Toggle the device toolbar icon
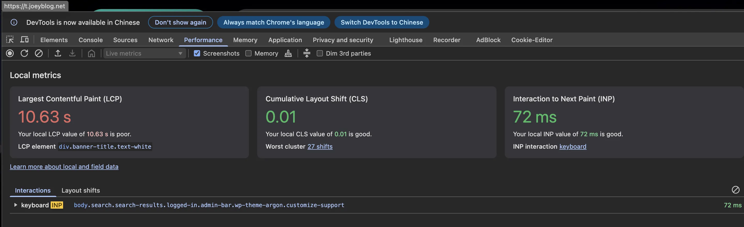Image resolution: width=744 pixels, height=227 pixels. click(x=24, y=40)
